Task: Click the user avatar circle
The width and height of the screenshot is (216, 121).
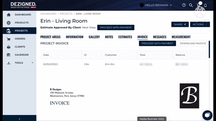Action: (x=141, y=5)
